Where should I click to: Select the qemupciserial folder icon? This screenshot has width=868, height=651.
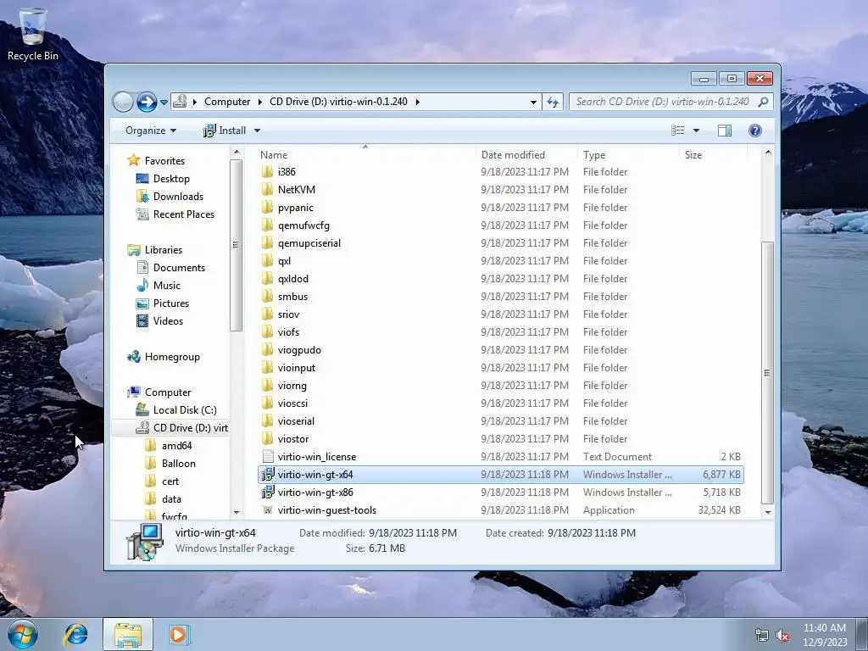tap(267, 243)
